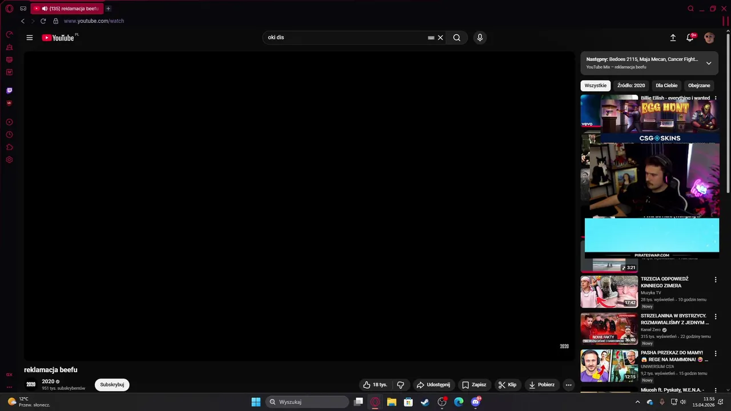Start voice search with microphone
The width and height of the screenshot is (731, 411).
480,38
